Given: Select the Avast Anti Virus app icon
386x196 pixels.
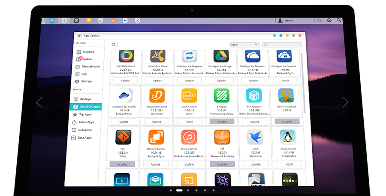Looking at the screenshot, I should pos(158,56).
